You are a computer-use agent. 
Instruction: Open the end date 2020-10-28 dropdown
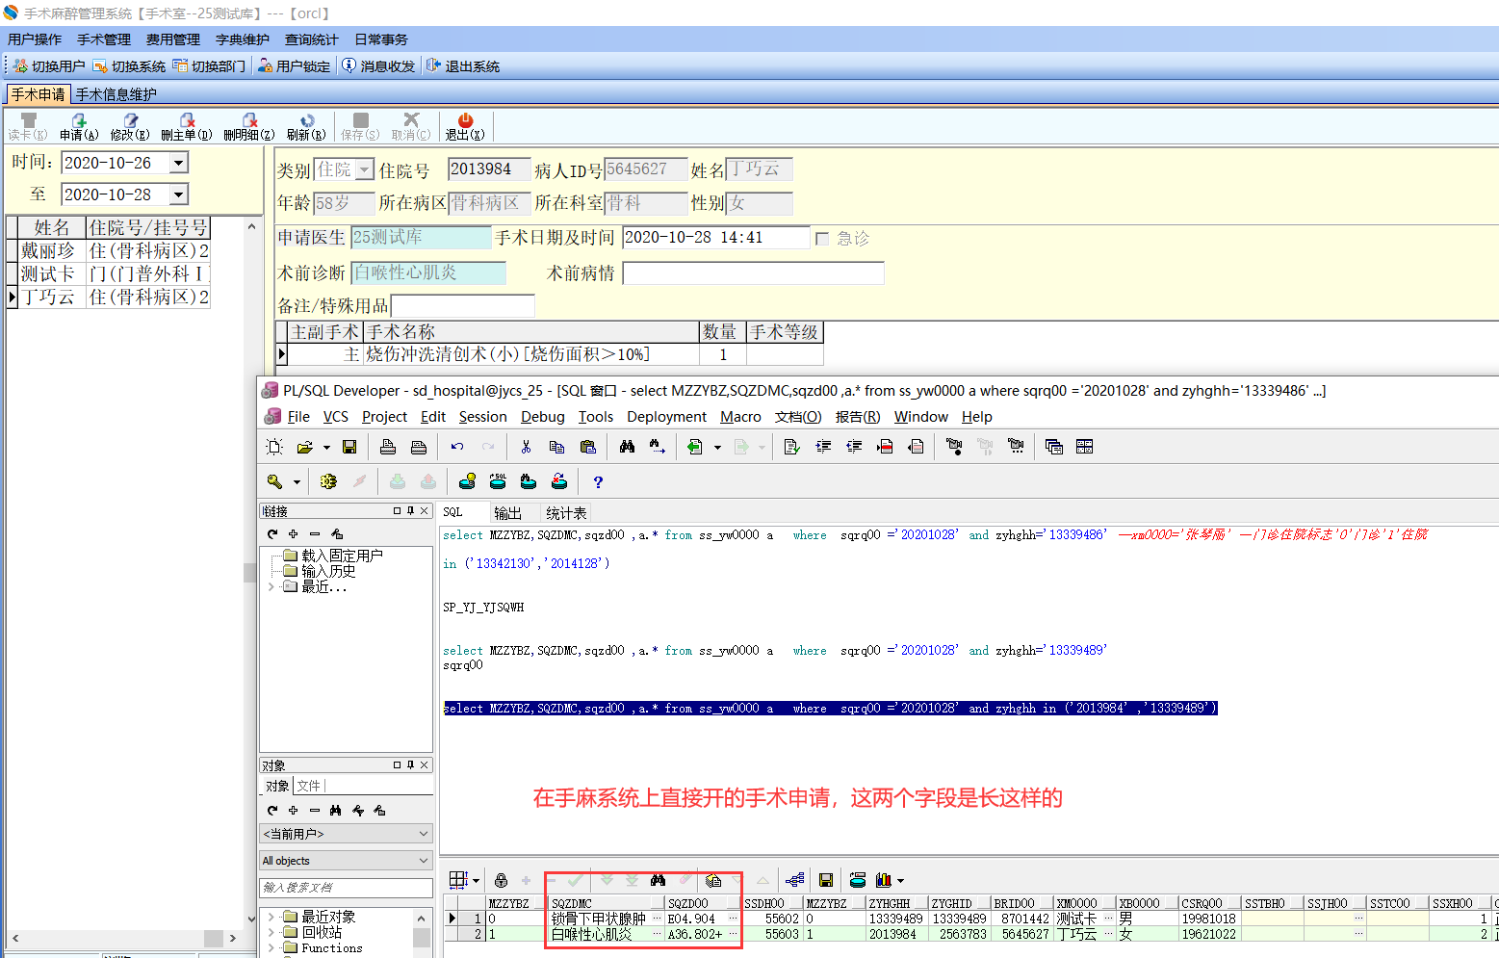(x=178, y=194)
